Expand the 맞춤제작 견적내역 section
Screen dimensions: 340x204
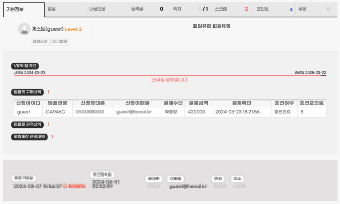pos(29,137)
